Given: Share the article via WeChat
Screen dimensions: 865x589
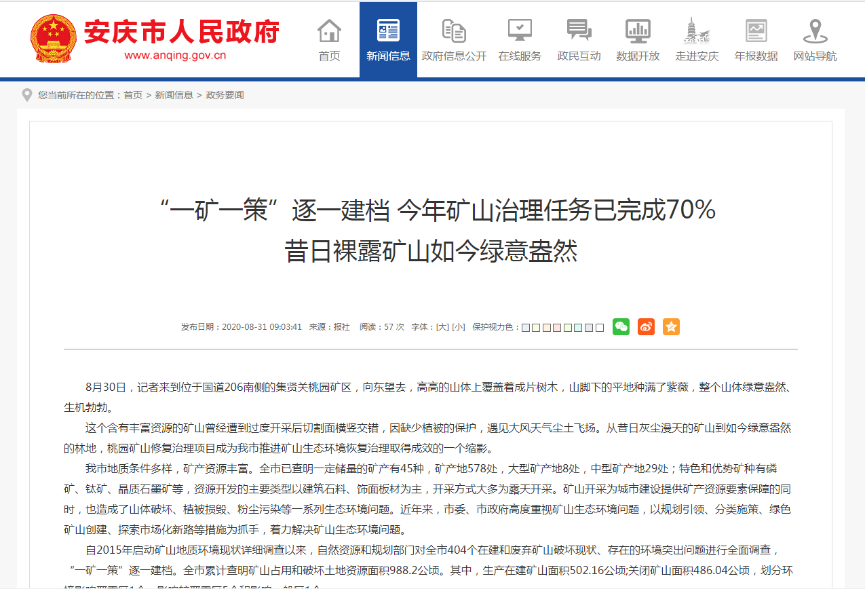Looking at the screenshot, I should coord(620,327).
